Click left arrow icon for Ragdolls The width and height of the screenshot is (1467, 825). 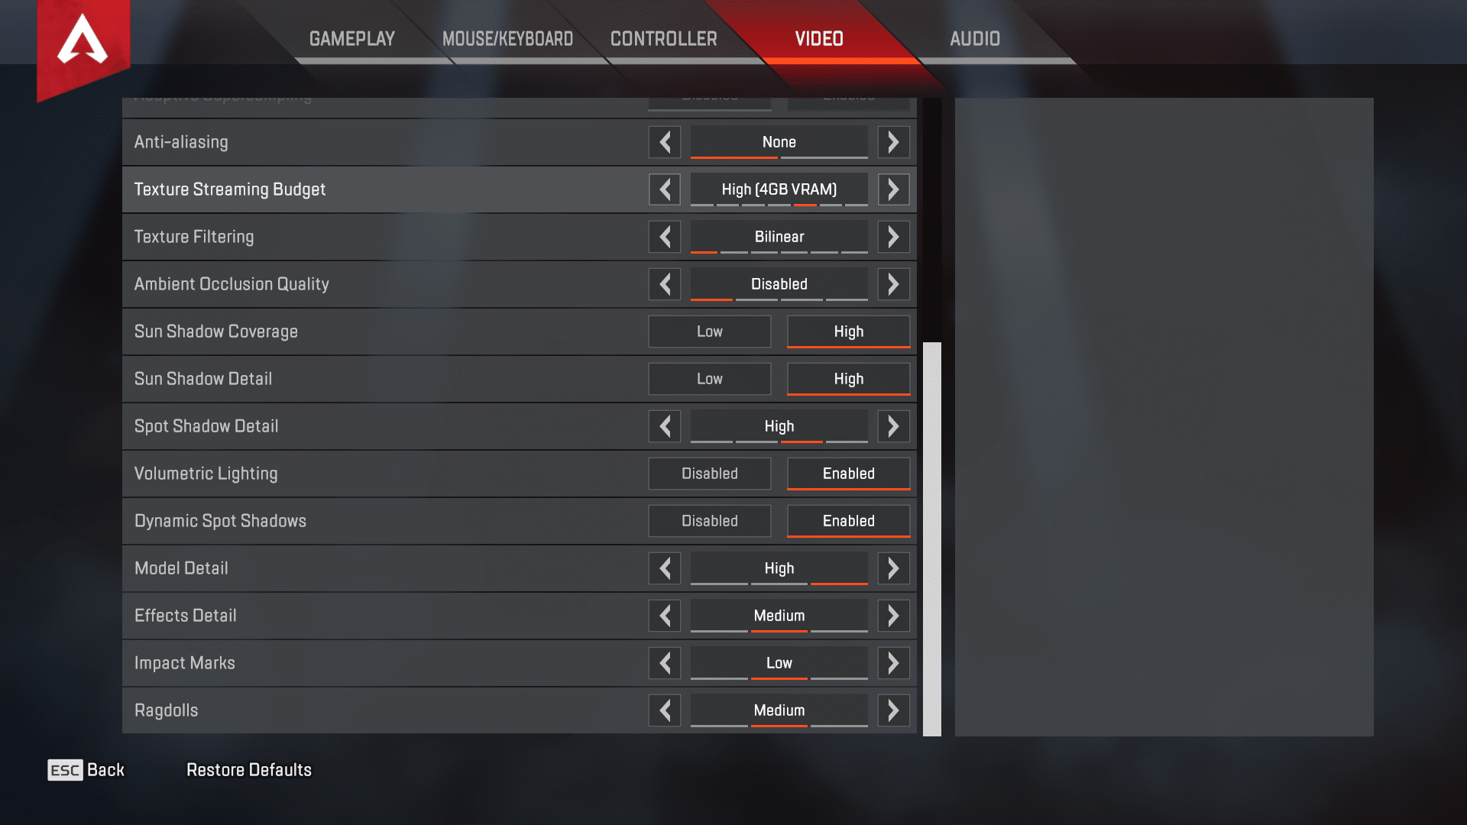(x=665, y=710)
